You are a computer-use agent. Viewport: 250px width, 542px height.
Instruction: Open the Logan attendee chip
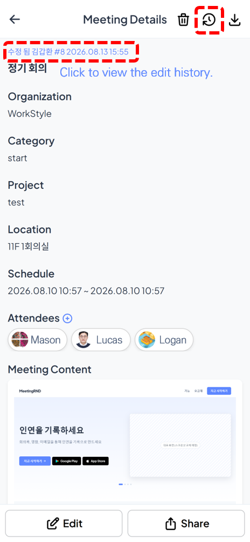pyautogui.click(x=164, y=340)
